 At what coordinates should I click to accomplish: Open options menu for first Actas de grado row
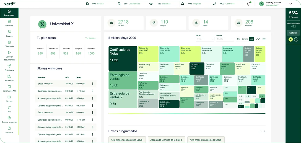[x=93, y=98]
